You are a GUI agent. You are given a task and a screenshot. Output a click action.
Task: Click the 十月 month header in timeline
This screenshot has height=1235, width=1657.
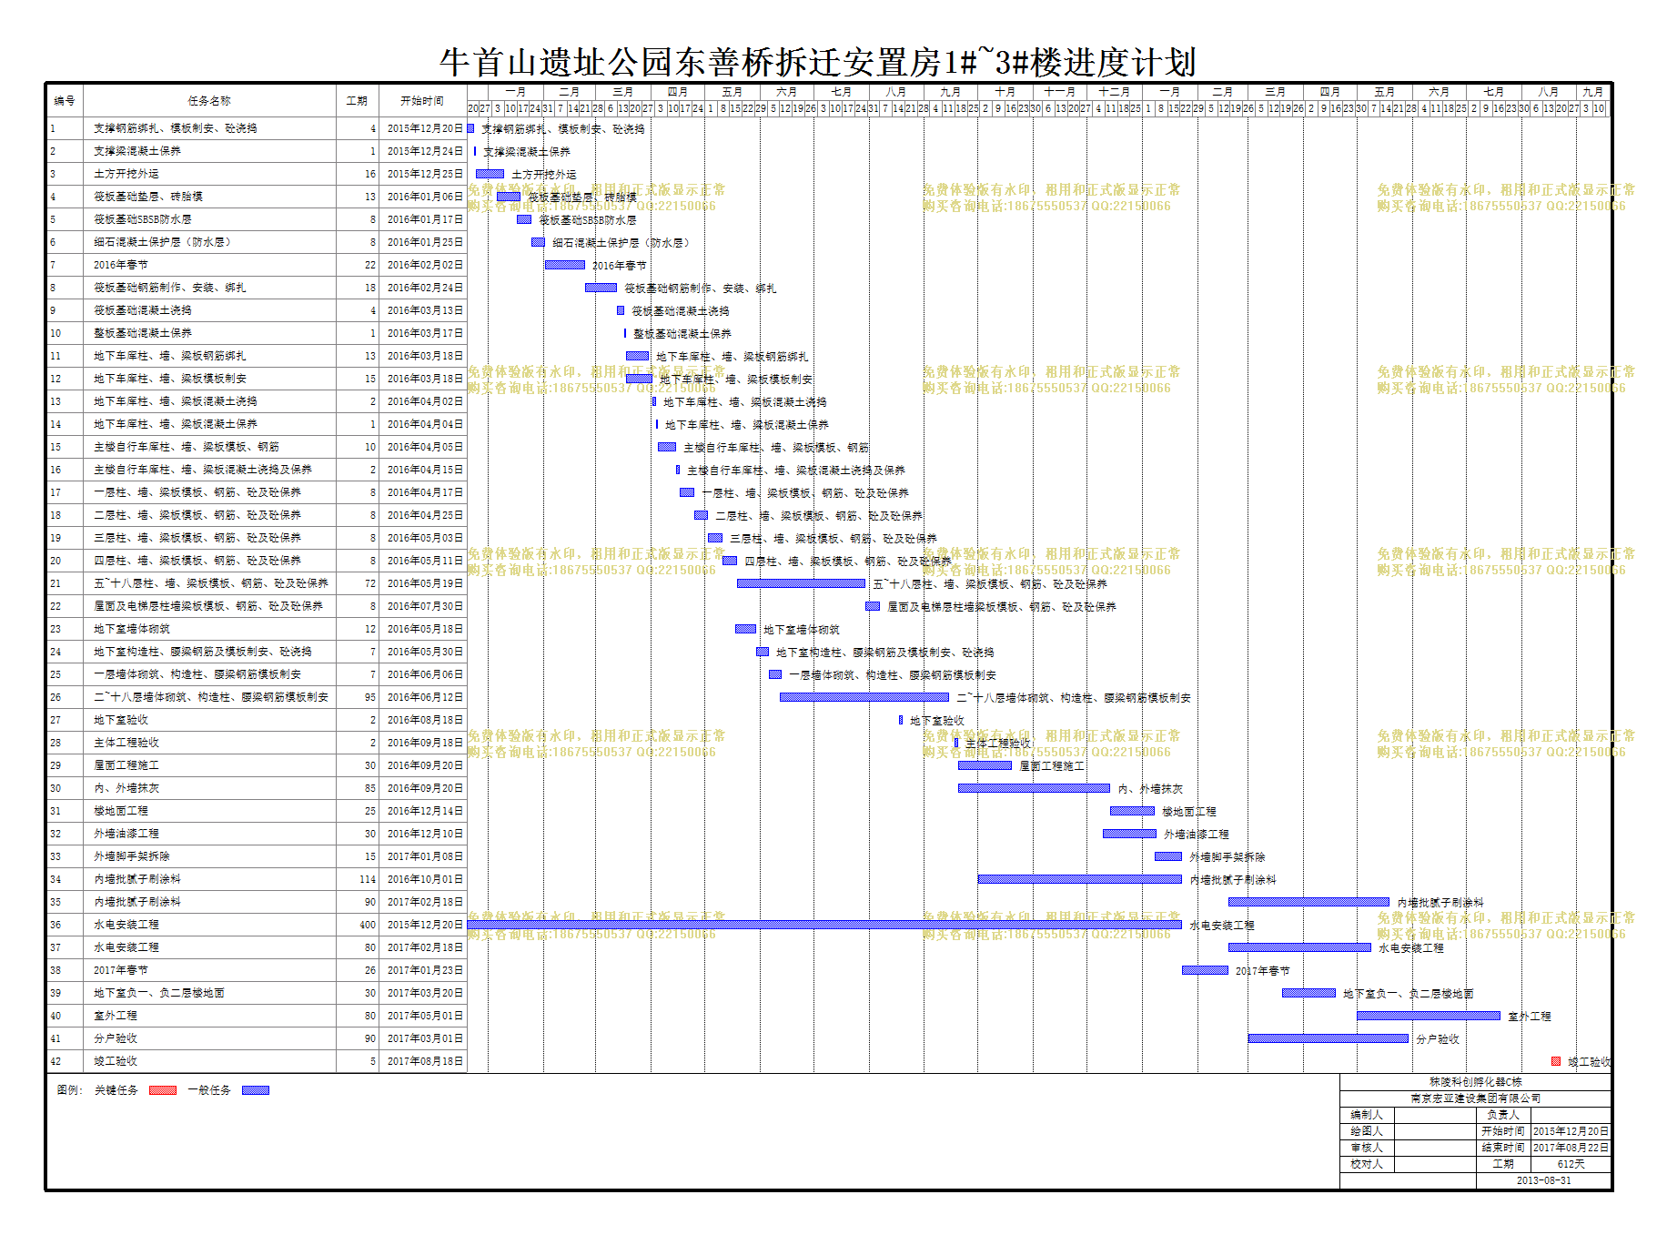[1005, 92]
